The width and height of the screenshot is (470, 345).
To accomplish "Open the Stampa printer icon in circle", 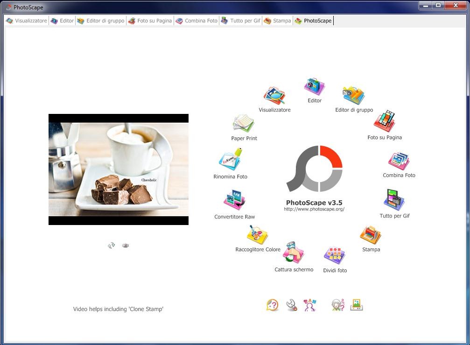I will point(371,235).
